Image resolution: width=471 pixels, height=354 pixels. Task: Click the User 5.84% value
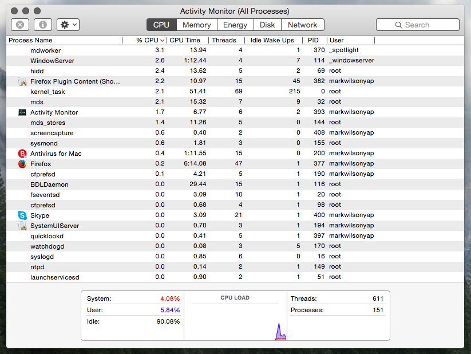[170, 310]
